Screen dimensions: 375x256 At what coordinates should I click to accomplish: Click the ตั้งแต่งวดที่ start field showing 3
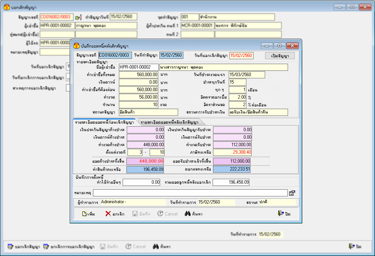(x=135, y=152)
